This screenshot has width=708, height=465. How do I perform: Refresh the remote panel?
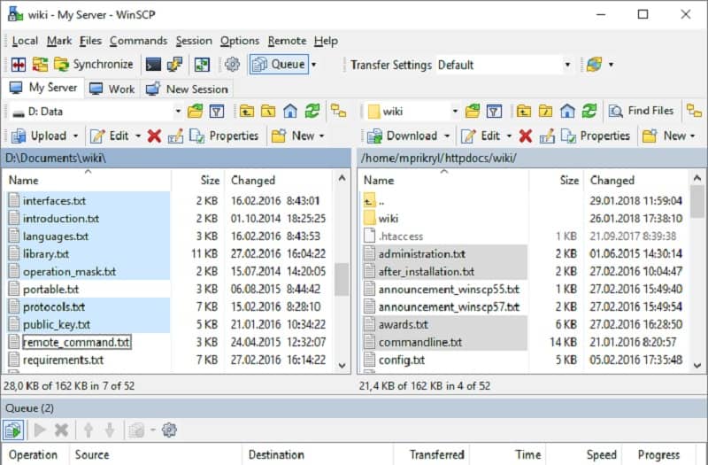[x=589, y=112]
